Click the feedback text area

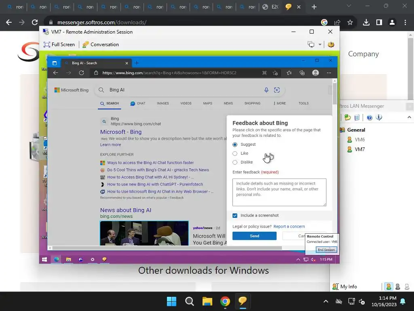(x=279, y=192)
